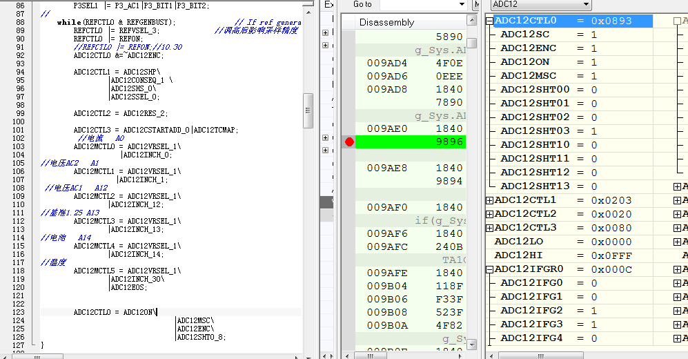Viewport: 688px width, 359px height.
Task: Click line number 101 in the gutter
Action: click(19, 130)
